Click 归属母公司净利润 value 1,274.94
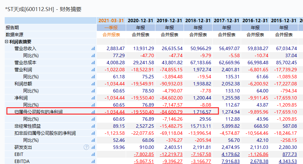Screen dimensions: 303x164 [231, 112]
